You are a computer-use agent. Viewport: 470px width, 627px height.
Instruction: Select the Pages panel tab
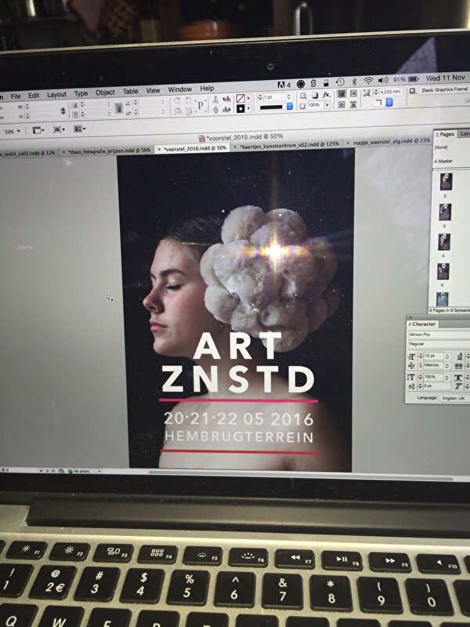tap(446, 134)
